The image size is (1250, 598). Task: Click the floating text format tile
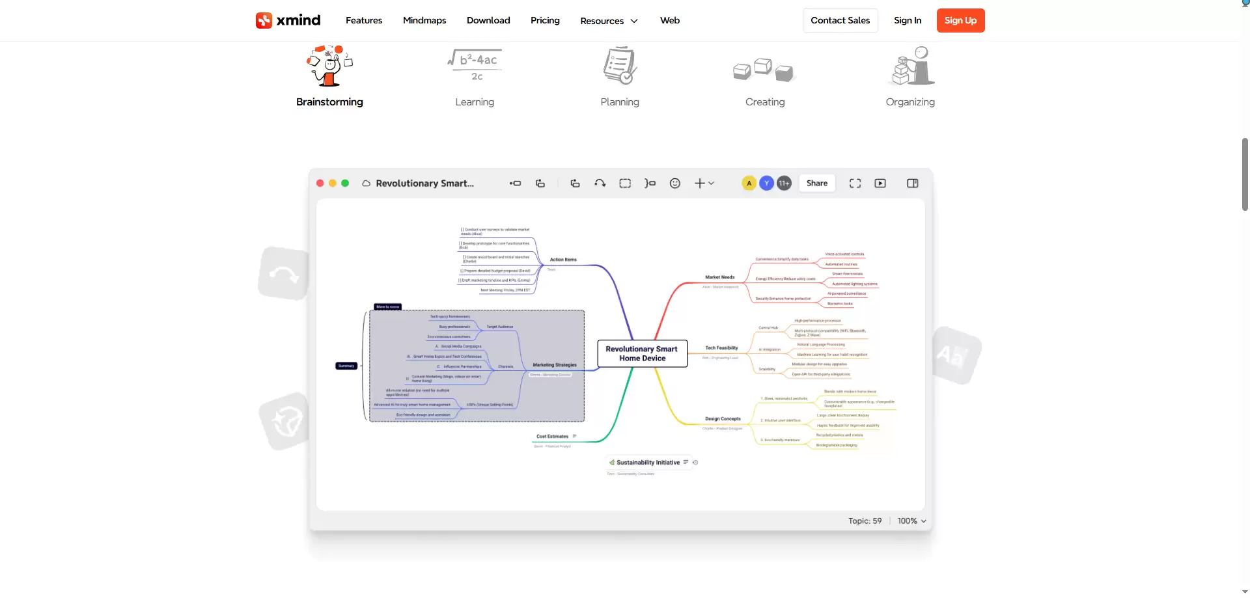coord(956,355)
